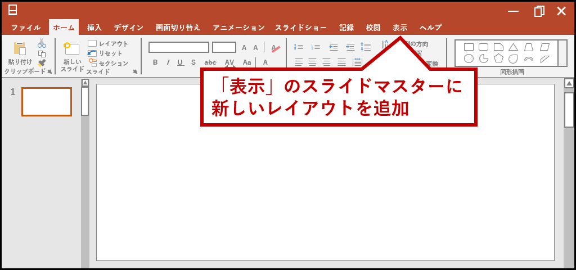Viewport: 576px width, 270px height.
Task: Select the trapezoid shape
Action: [x=529, y=47]
